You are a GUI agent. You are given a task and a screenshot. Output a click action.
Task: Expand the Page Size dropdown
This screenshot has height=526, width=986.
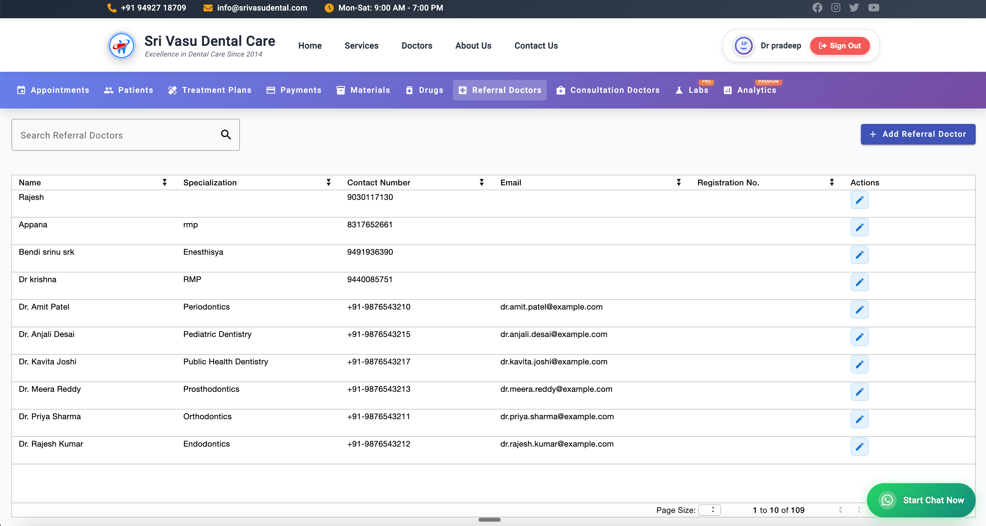tap(709, 510)
